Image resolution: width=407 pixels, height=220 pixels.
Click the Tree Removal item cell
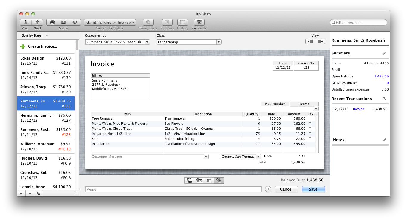127,118
